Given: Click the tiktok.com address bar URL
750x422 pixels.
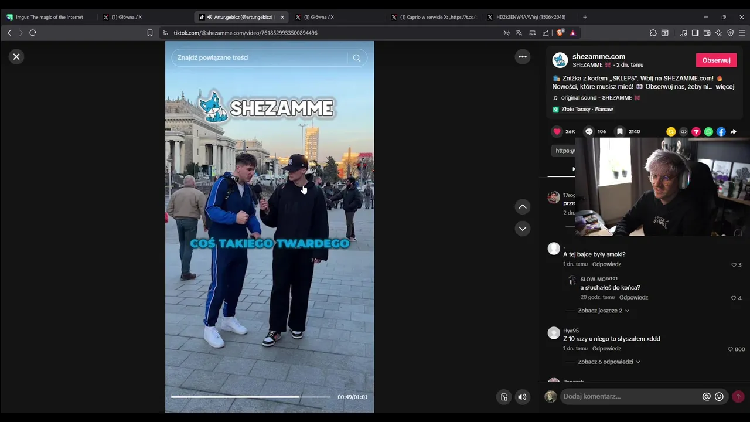Looking at the screenshot, I should tap(246, 33).
